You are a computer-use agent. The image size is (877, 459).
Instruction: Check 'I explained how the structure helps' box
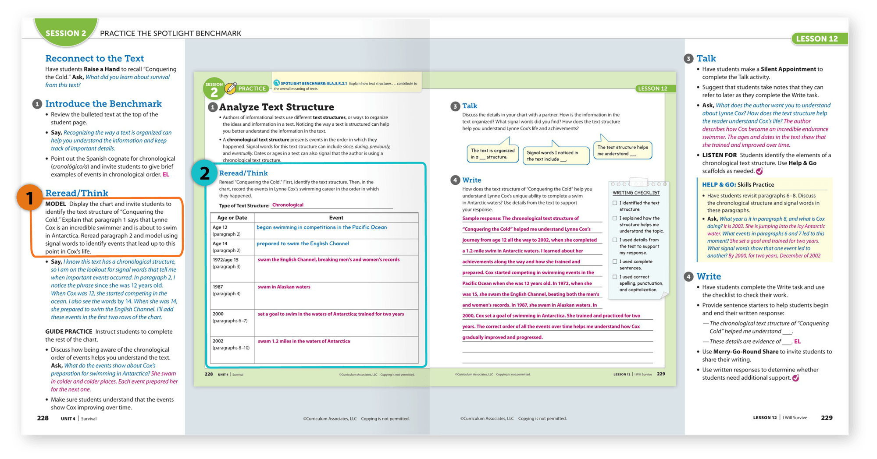(615, 218)
